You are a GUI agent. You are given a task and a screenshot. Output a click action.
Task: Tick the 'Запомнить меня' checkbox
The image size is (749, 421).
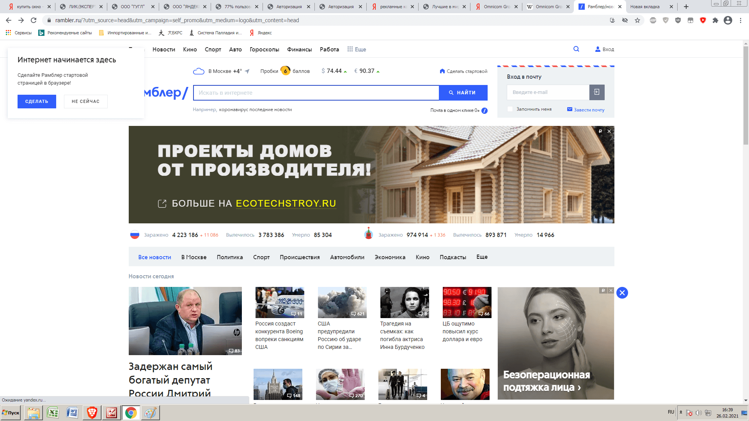[x=510, y=109]
